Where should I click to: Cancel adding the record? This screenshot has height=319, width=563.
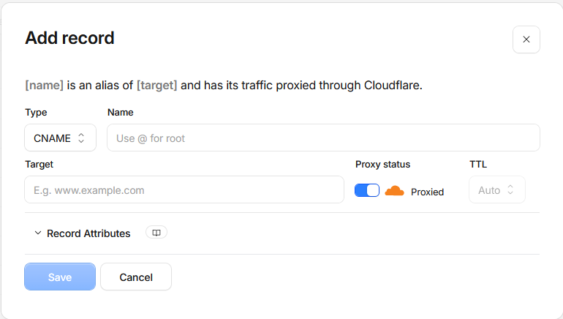point(136,277)
